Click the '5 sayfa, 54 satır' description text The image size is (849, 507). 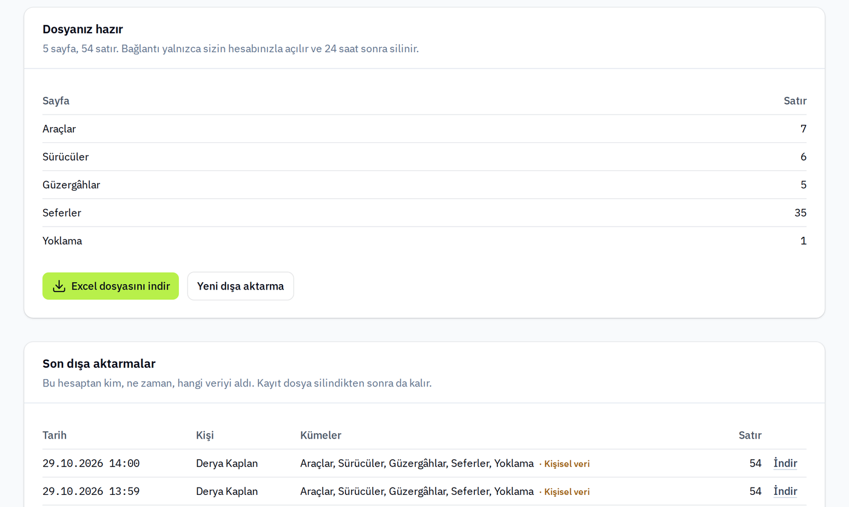point(230,48)
